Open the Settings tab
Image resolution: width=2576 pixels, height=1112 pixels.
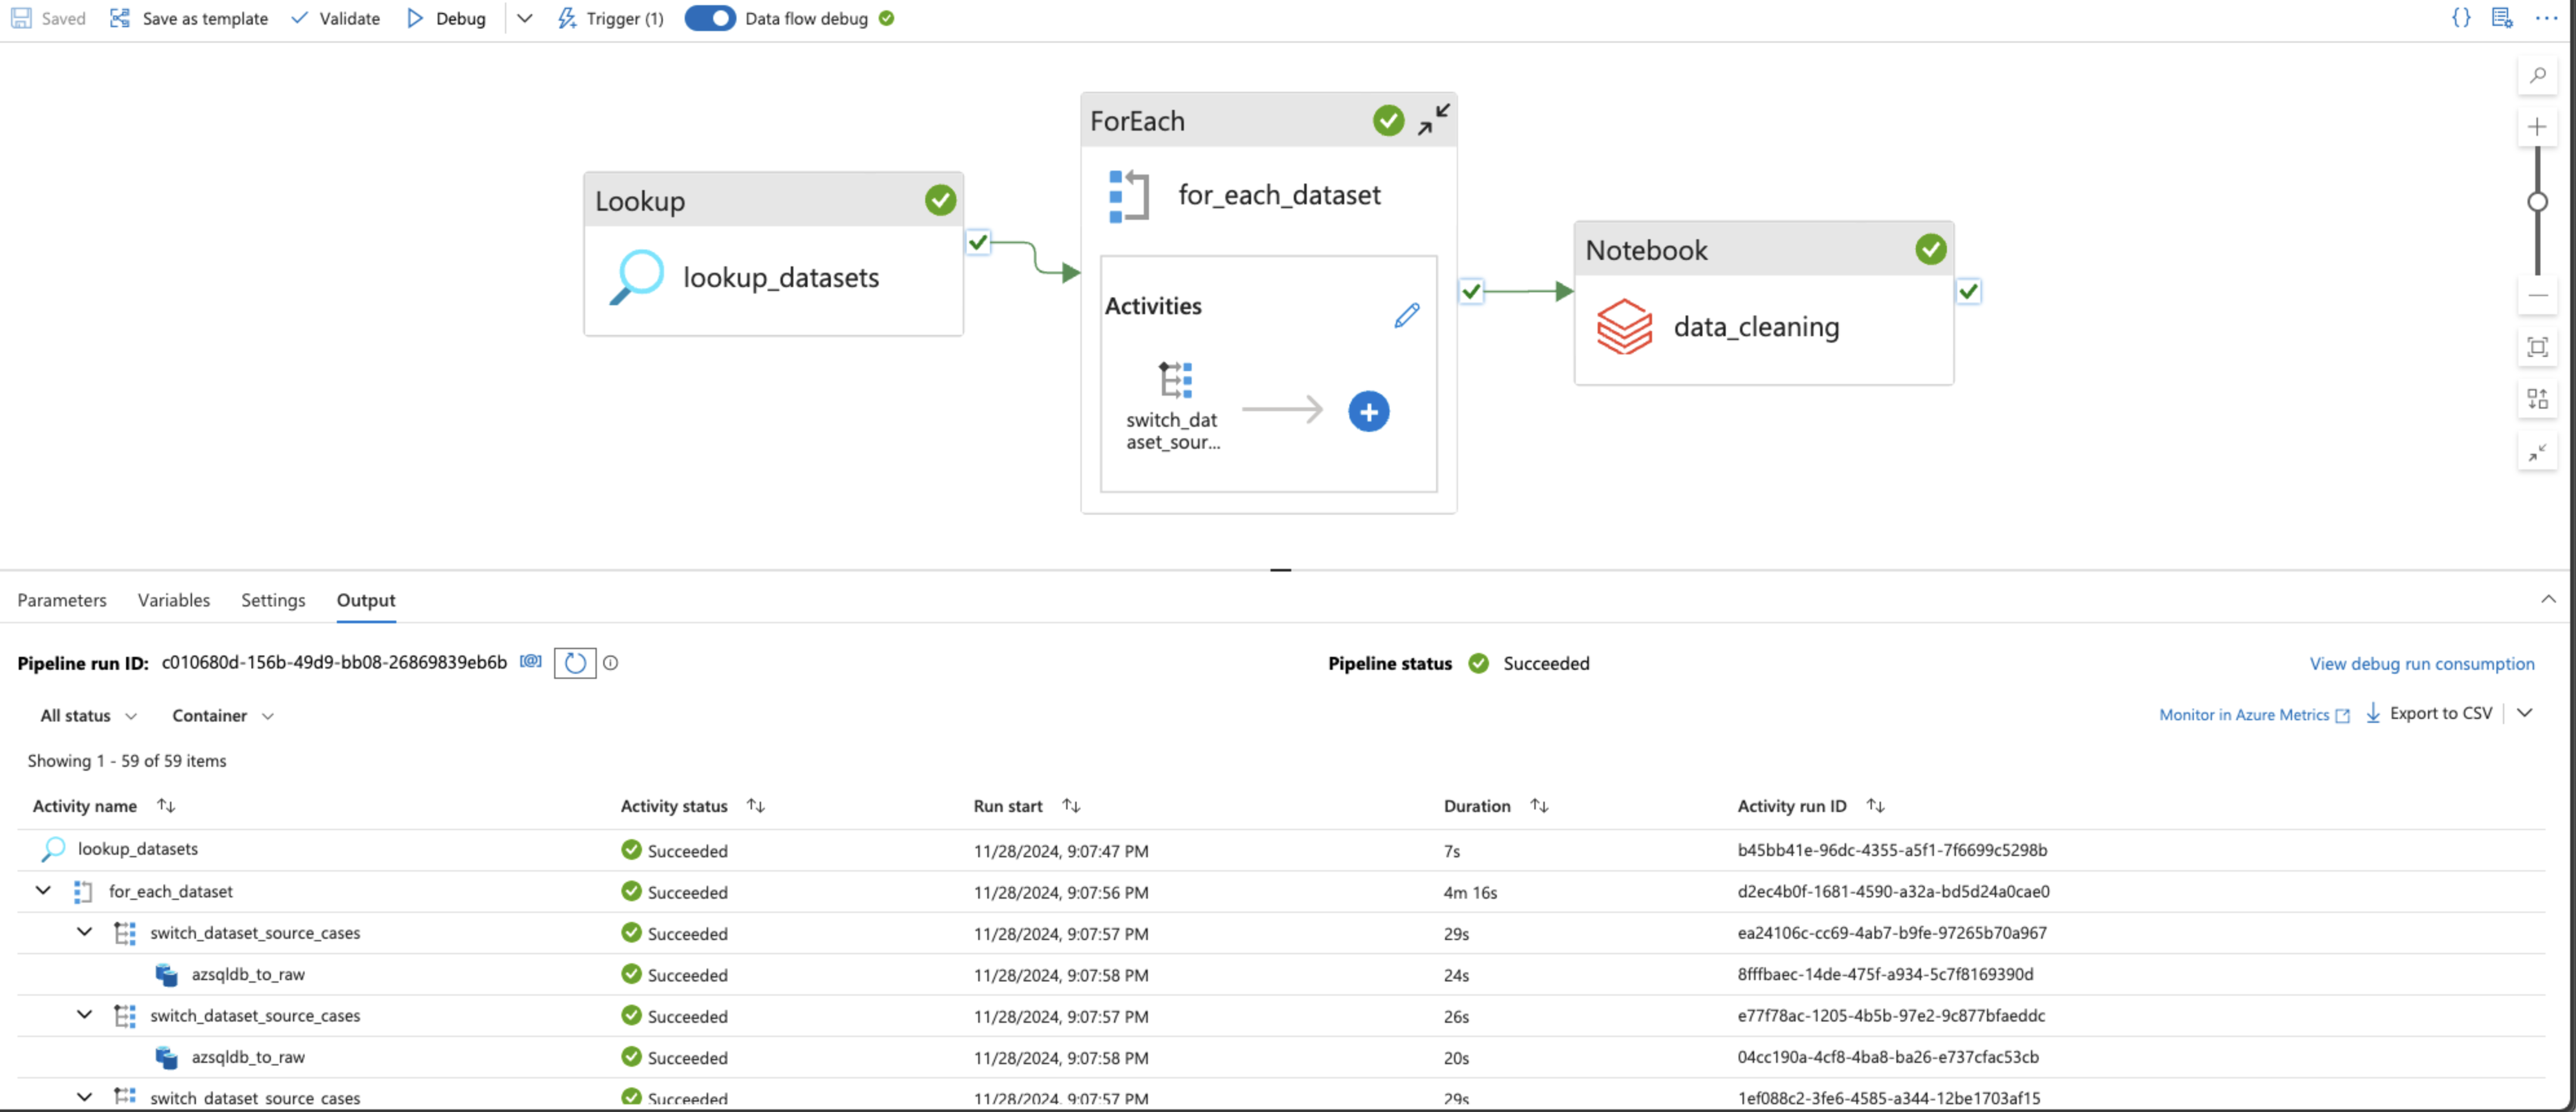pyautogui.click(x=272, y=600)
